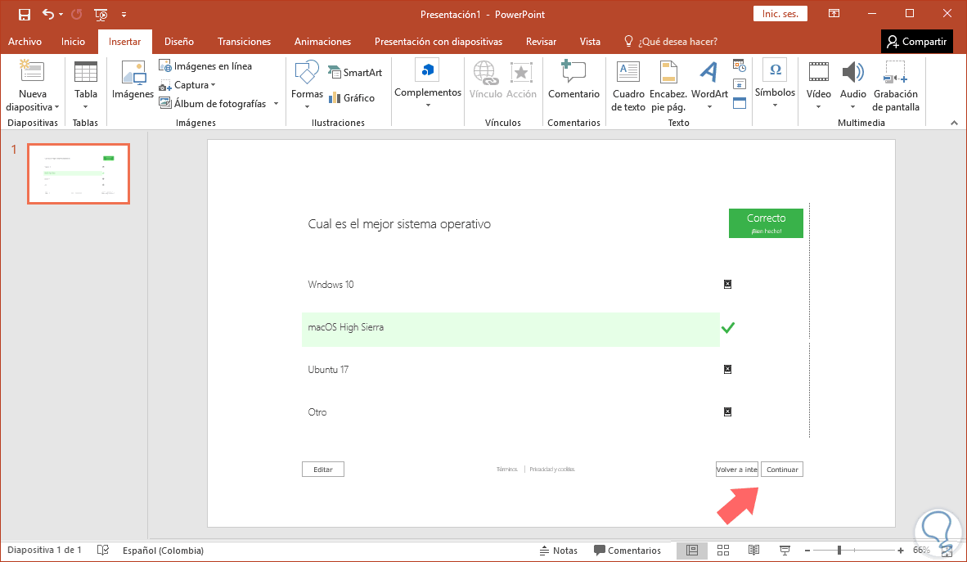This screenshot has width=967, height=562.
Task: Select the Ubuntu 17 answer checkbox
Action: pos(727,370)
